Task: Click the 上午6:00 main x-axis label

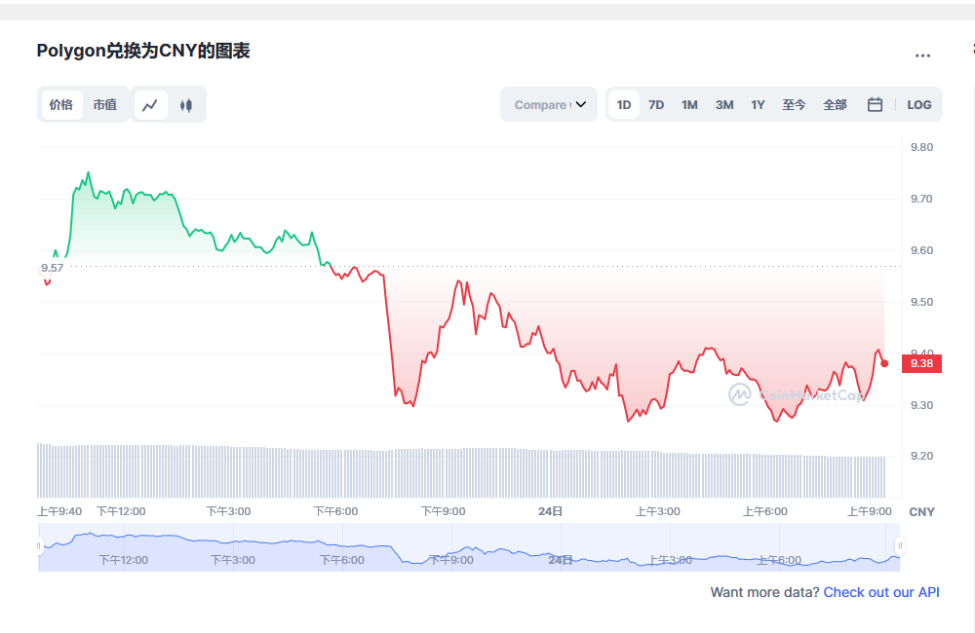Action: coord(764,511)
